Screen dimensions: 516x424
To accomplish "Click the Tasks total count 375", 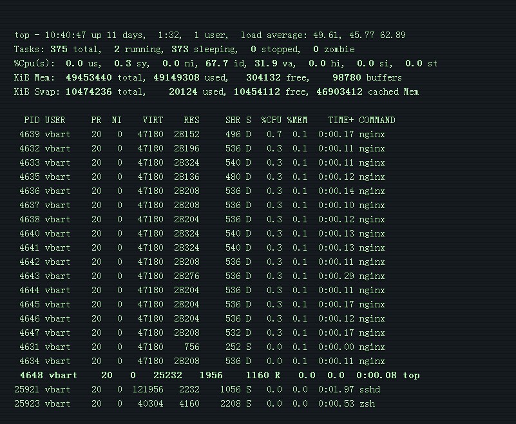I will pos(59,49).
